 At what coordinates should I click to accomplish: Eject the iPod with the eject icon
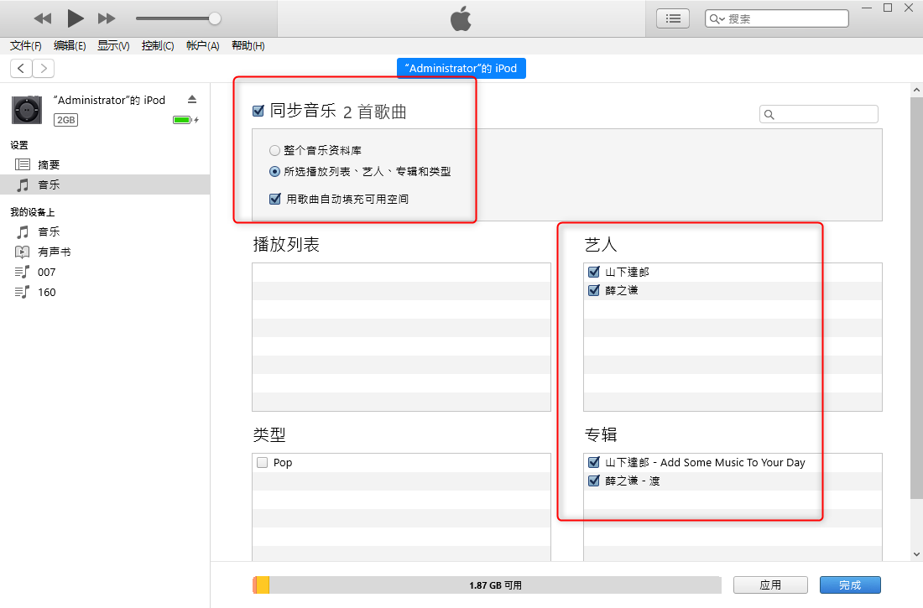click(192, 100)
